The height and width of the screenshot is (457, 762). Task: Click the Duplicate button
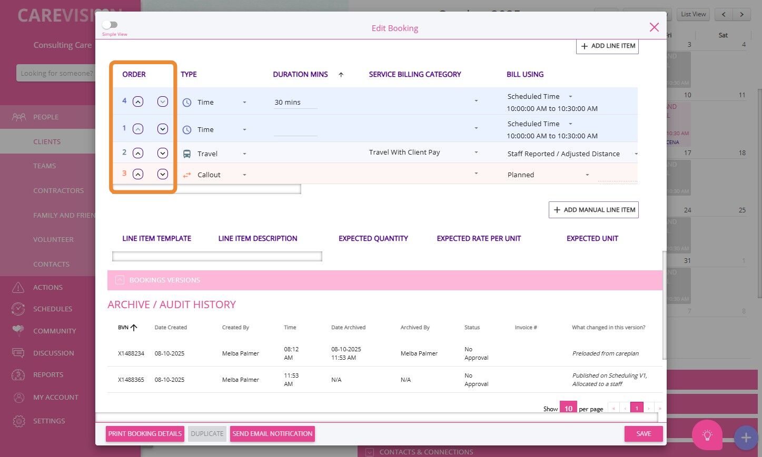(207, 434)
